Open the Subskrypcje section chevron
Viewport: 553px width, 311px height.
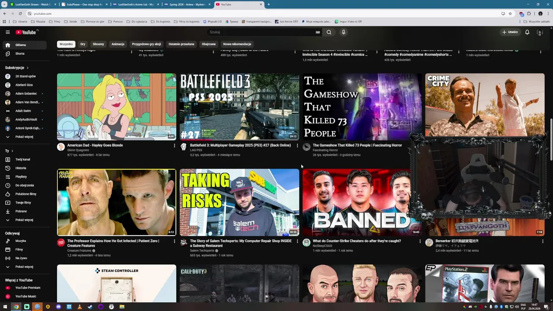(x=28, y=68)
